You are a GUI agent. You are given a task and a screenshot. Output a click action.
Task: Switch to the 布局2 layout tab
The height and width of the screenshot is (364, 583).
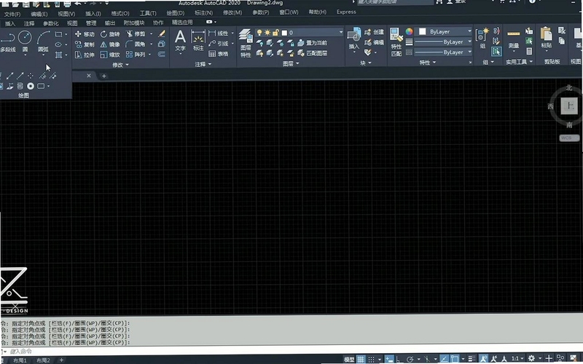pos(43,360)
